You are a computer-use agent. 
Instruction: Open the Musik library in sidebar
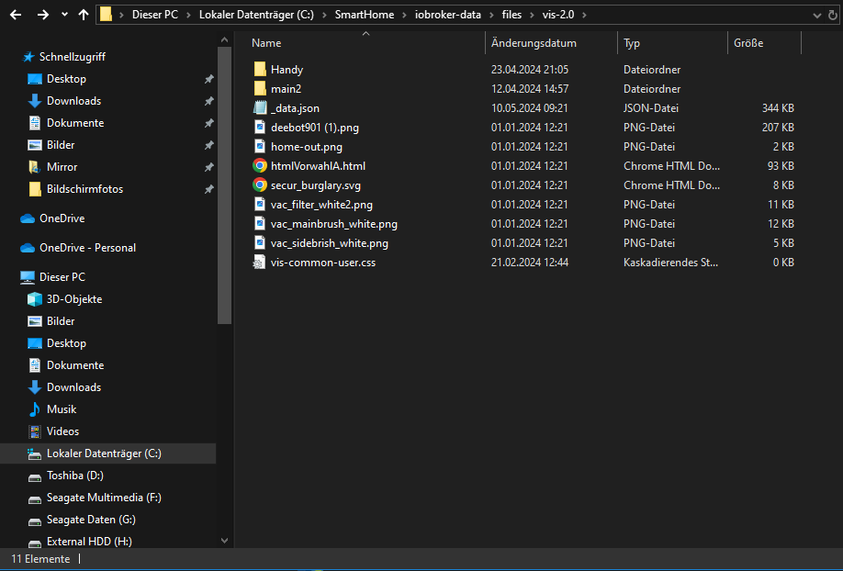tap(62, 409)
